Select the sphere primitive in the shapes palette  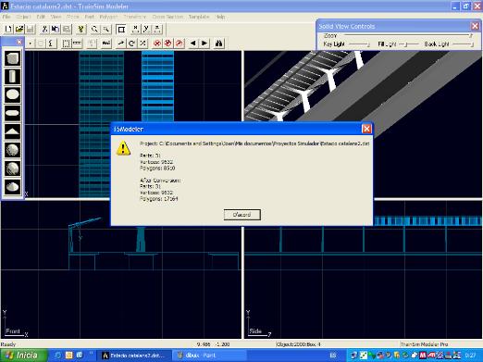[12, 150]
